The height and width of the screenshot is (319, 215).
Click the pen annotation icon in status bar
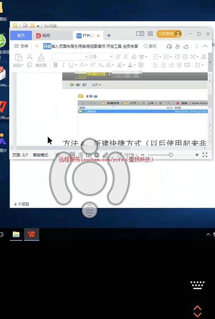point(105,155)
